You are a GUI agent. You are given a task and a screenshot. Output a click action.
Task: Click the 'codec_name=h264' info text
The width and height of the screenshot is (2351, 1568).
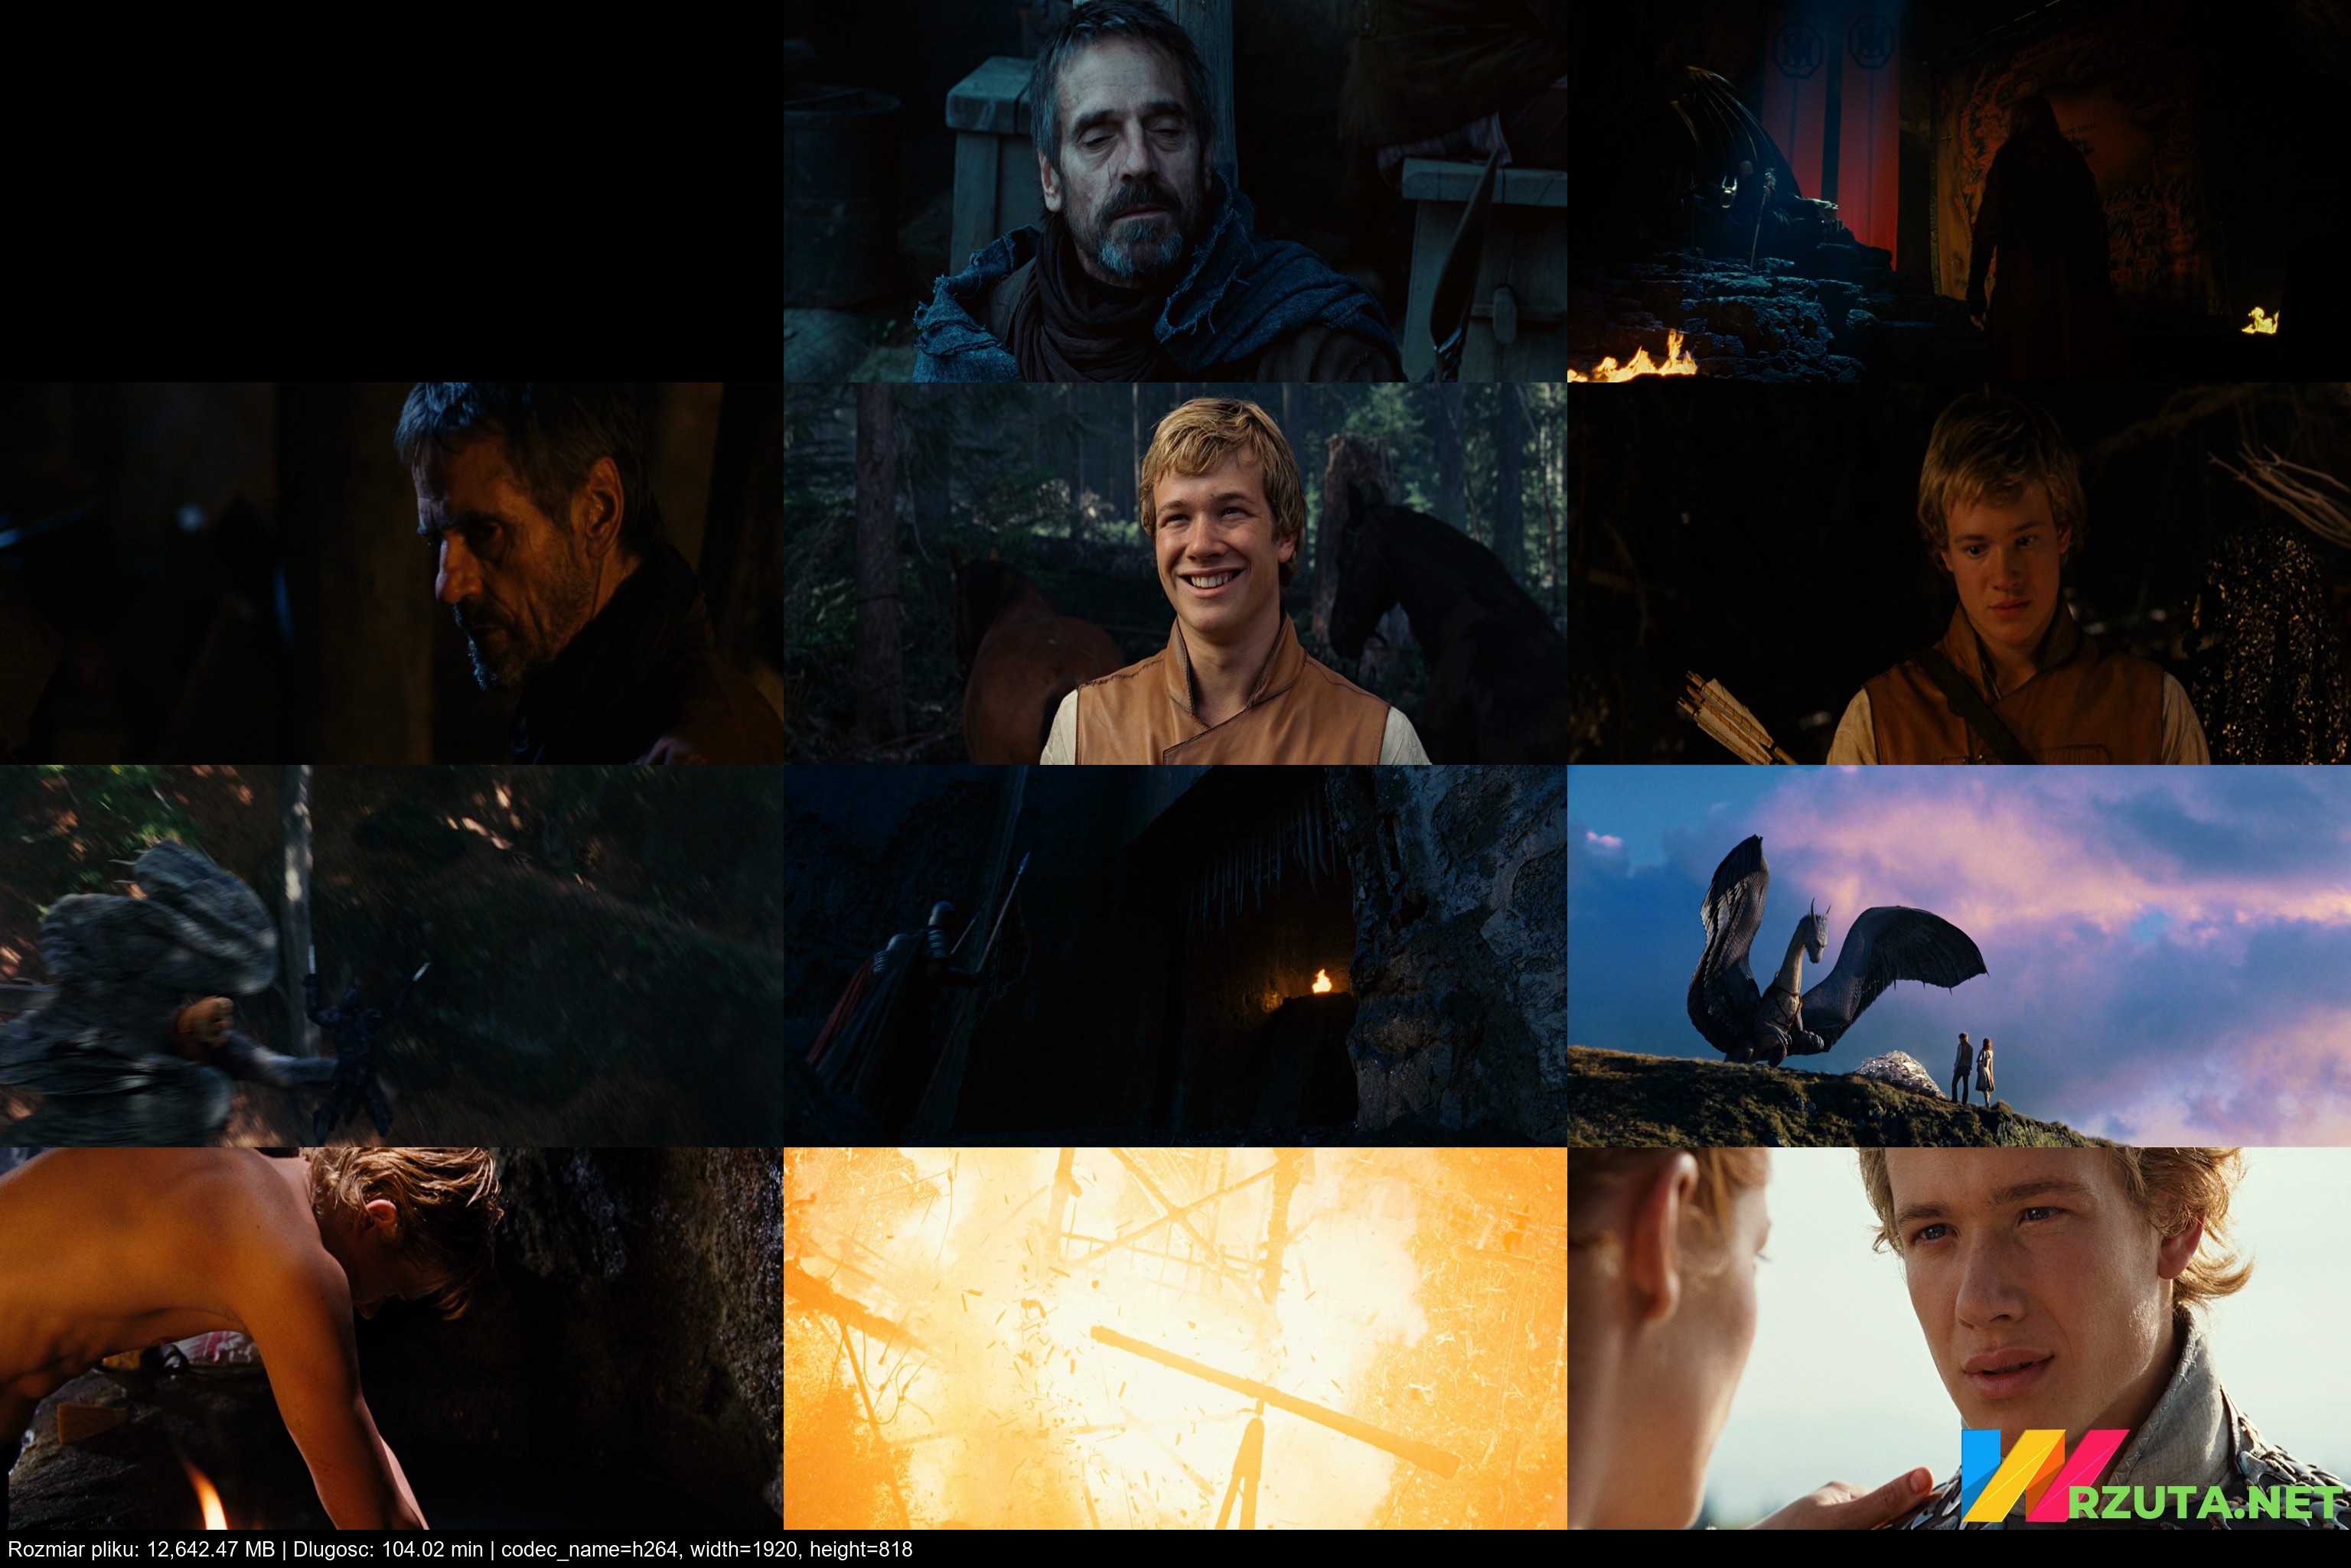click(x=590, y=1550)
